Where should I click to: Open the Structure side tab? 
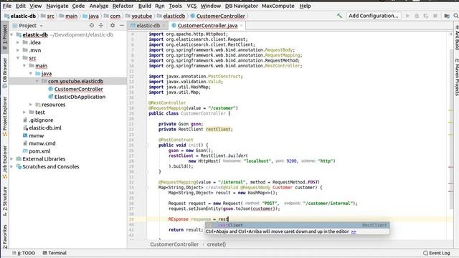click(4, 201)
